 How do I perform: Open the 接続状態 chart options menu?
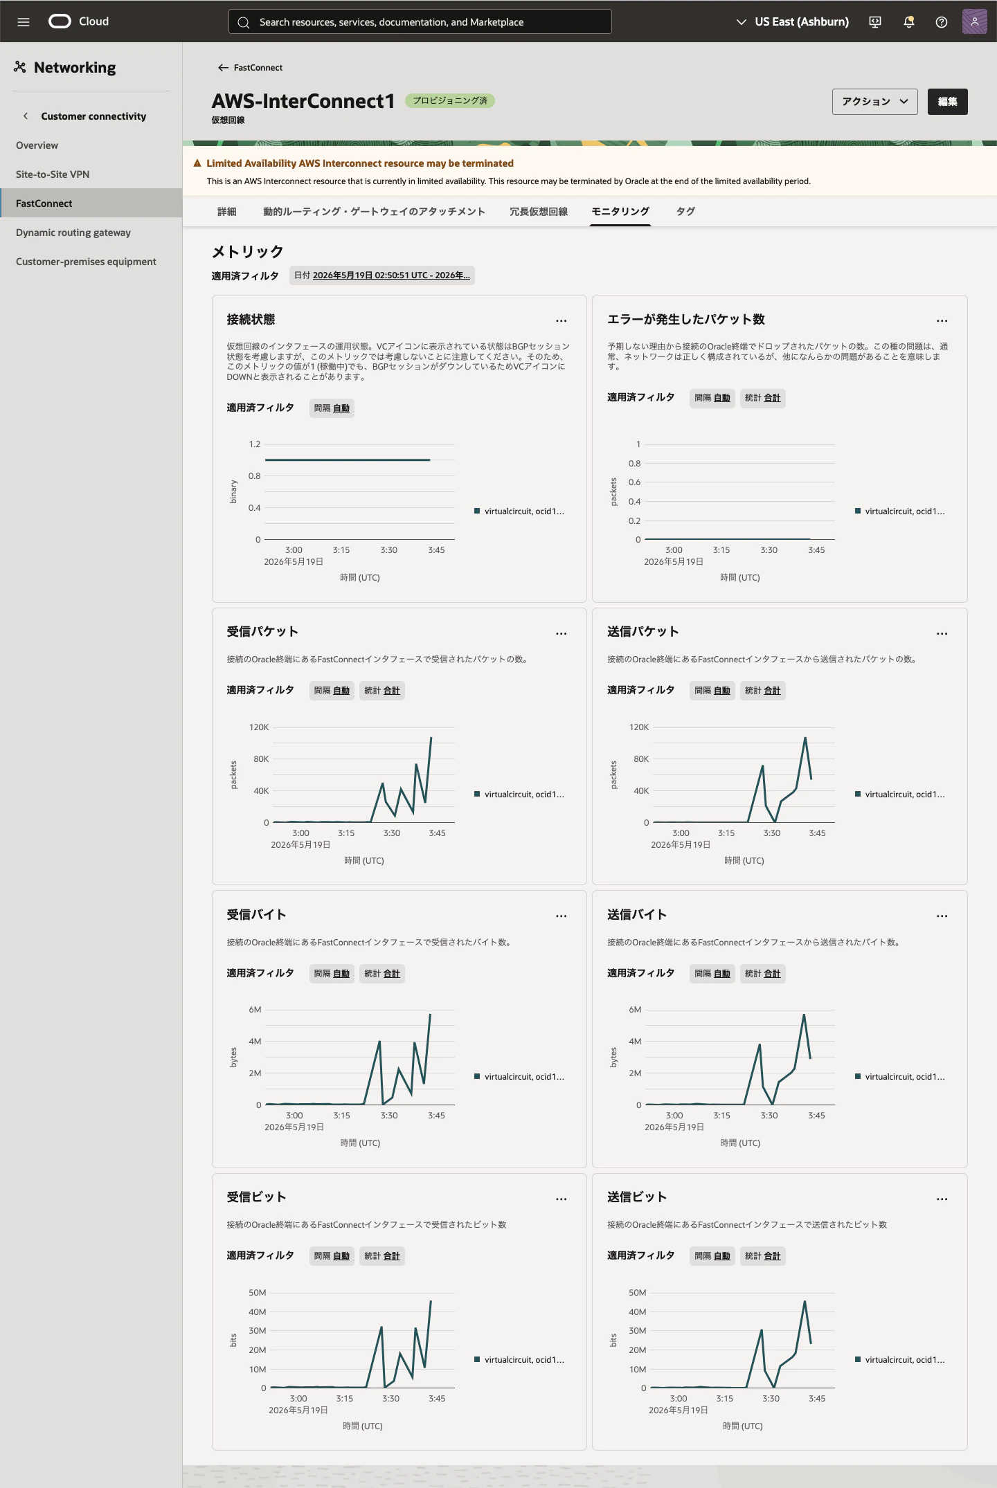562,320
